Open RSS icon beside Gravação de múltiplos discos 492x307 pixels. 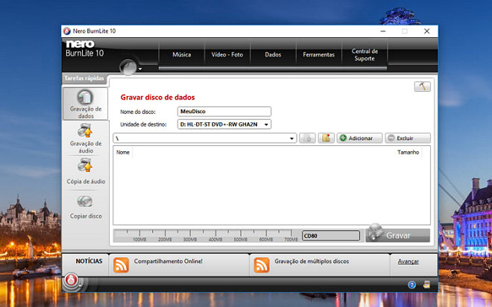pyautogui.click(x=262, y=265)
